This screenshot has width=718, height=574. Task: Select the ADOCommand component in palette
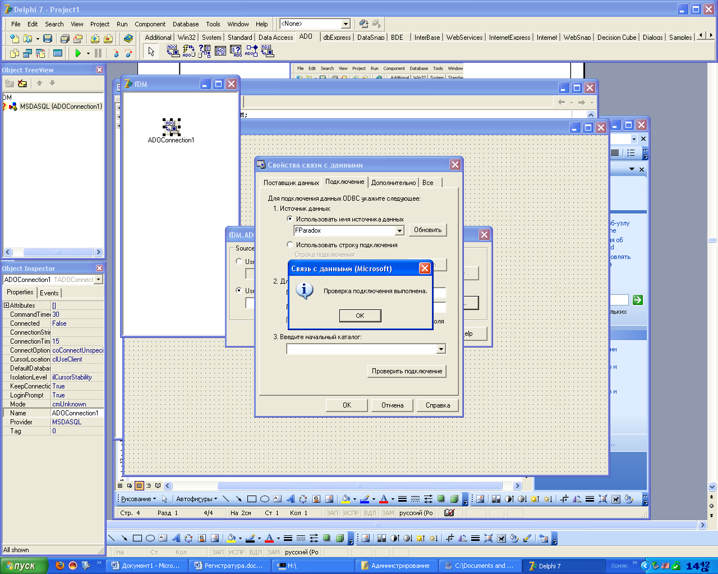189,51
